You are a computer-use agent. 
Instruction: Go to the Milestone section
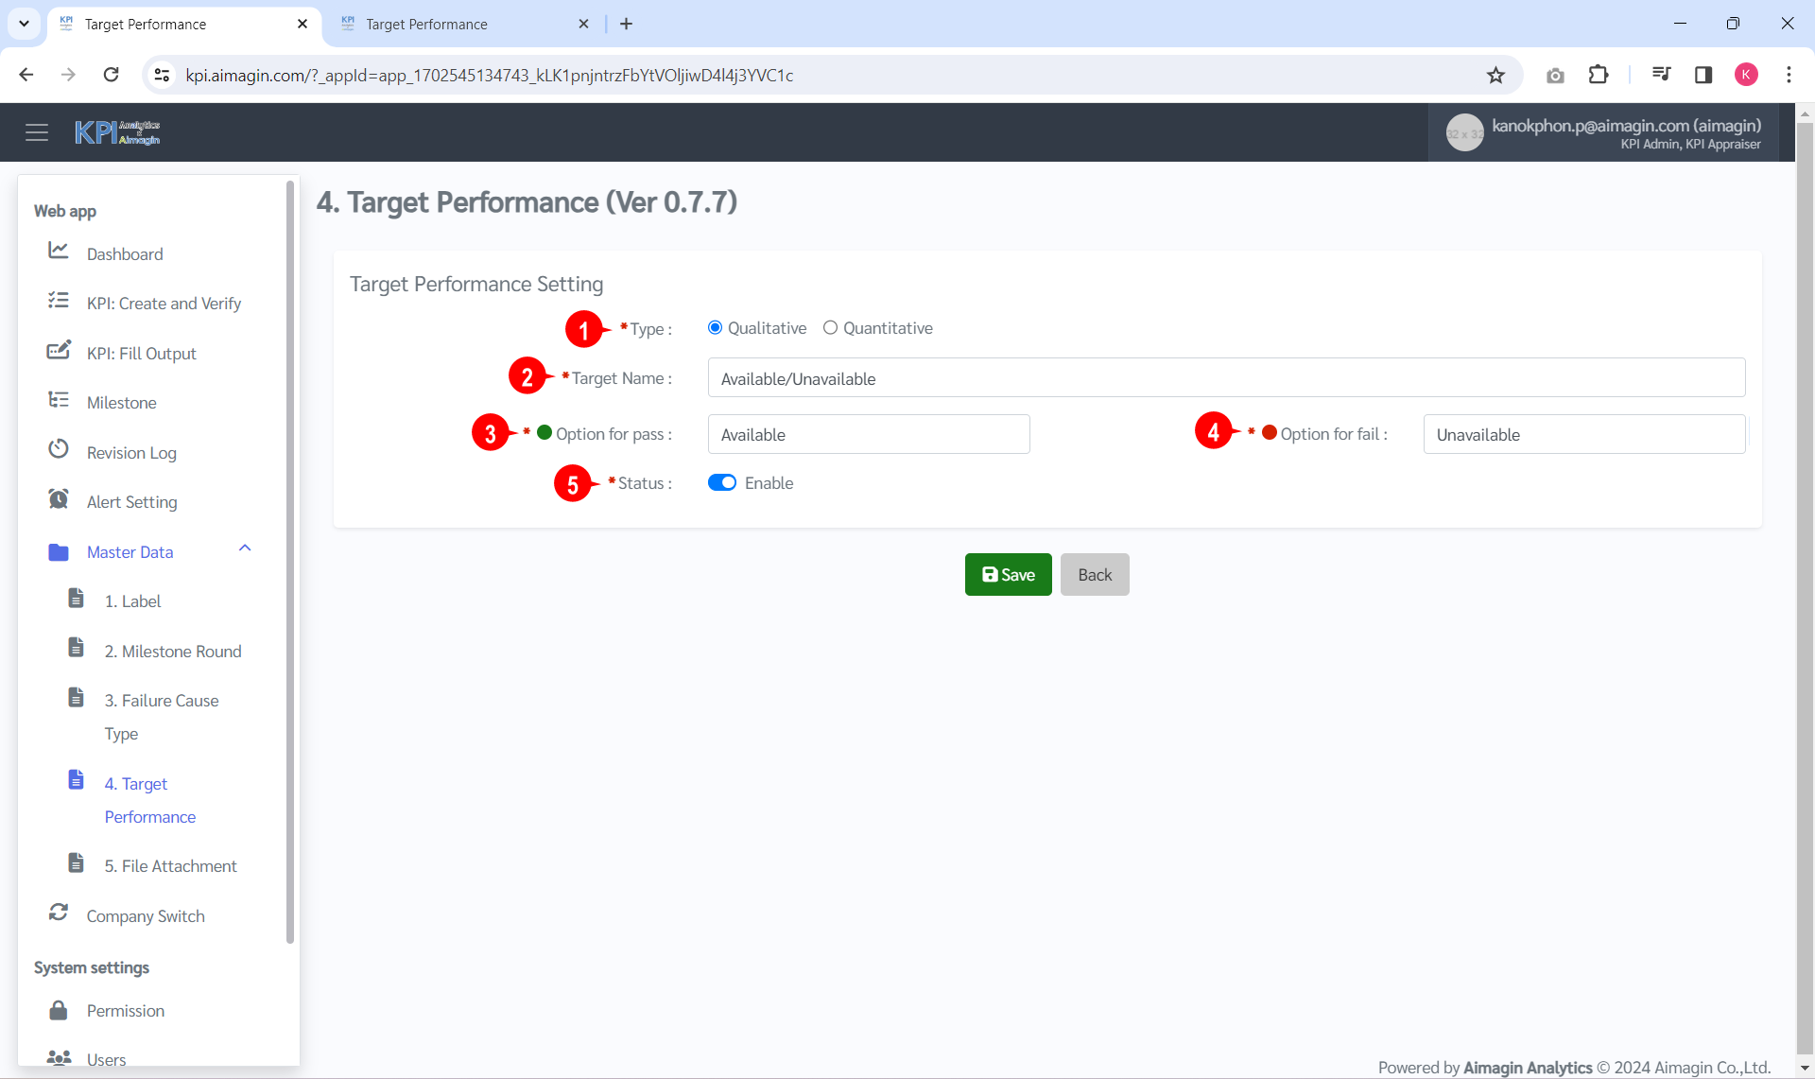pyautogui.click(x=121, y=402)
